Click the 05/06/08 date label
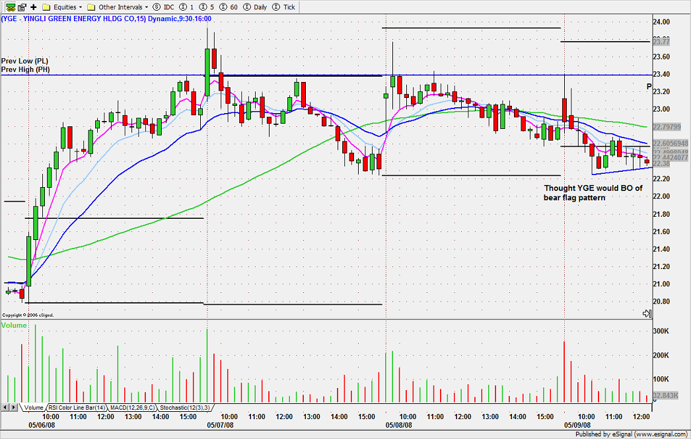Viewport: 691px width, 439px height. click(x=42, y=425)
